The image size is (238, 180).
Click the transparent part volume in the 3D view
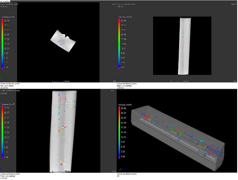178,138
